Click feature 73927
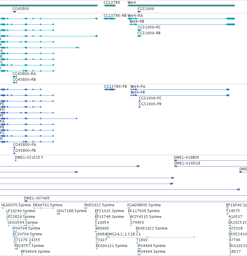Screen dimensions: 247x256 click(101, 240)
